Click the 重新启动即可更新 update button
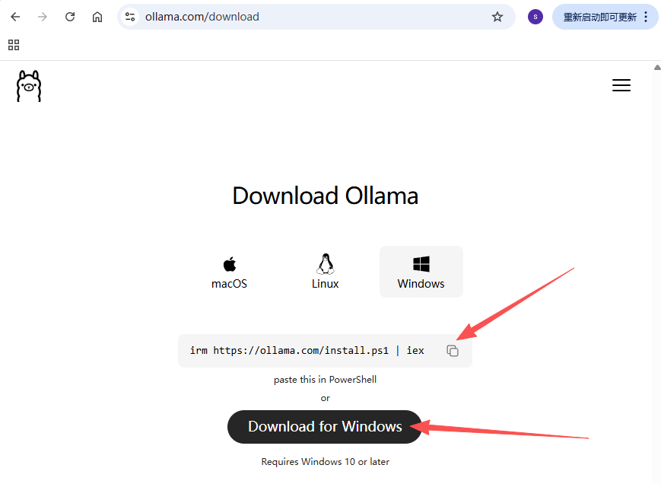 [600, 17]
